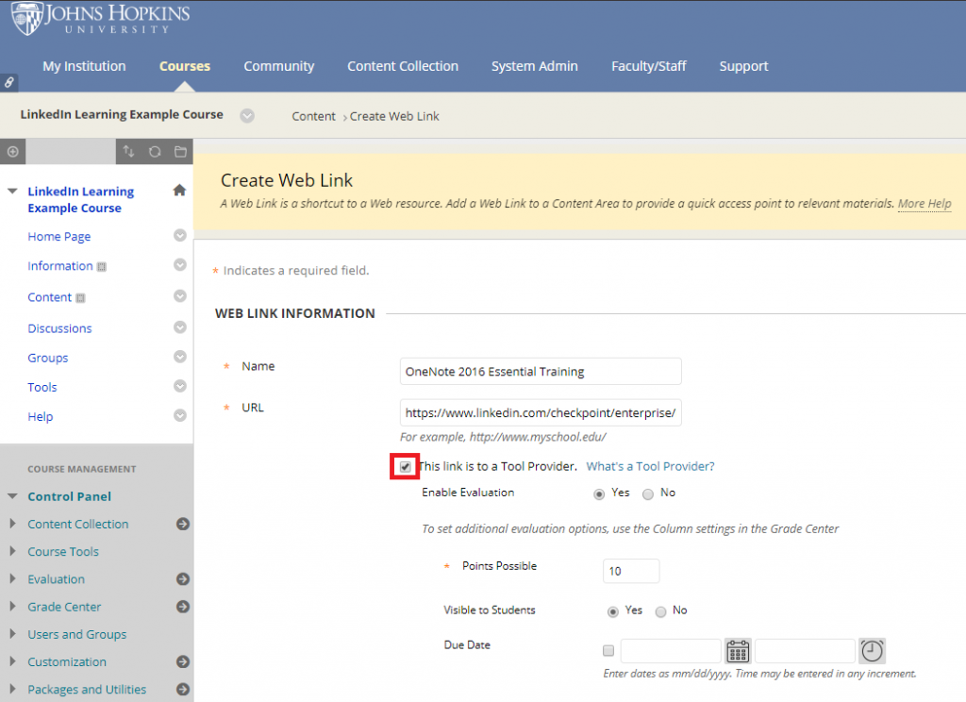The width and height of the screenshot is (966, 702).
Task: Open the due time clock picker icon
Action: [x=872, y=651]
